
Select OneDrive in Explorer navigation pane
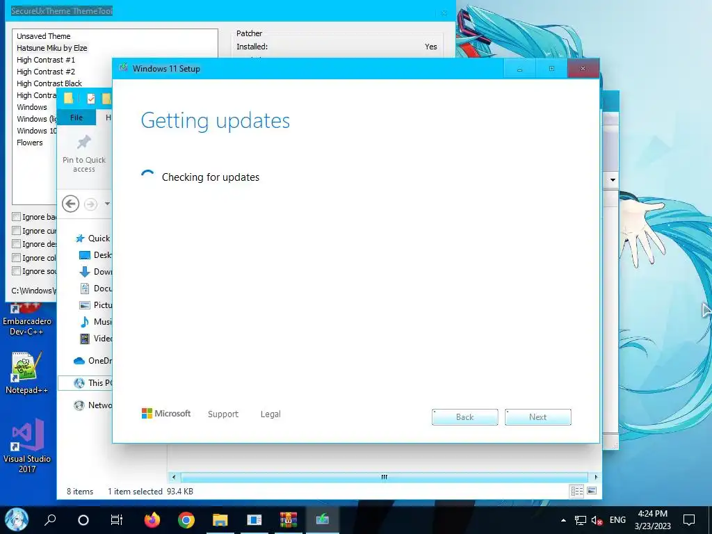point(92,361)
